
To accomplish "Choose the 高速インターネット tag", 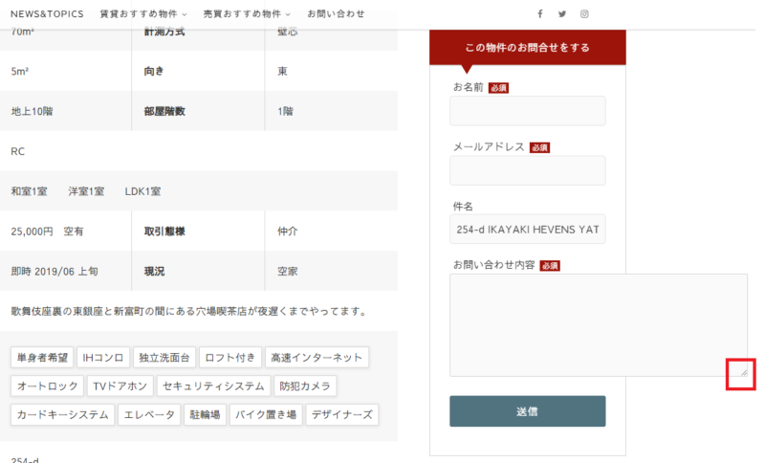I will (x=317, y=358).
